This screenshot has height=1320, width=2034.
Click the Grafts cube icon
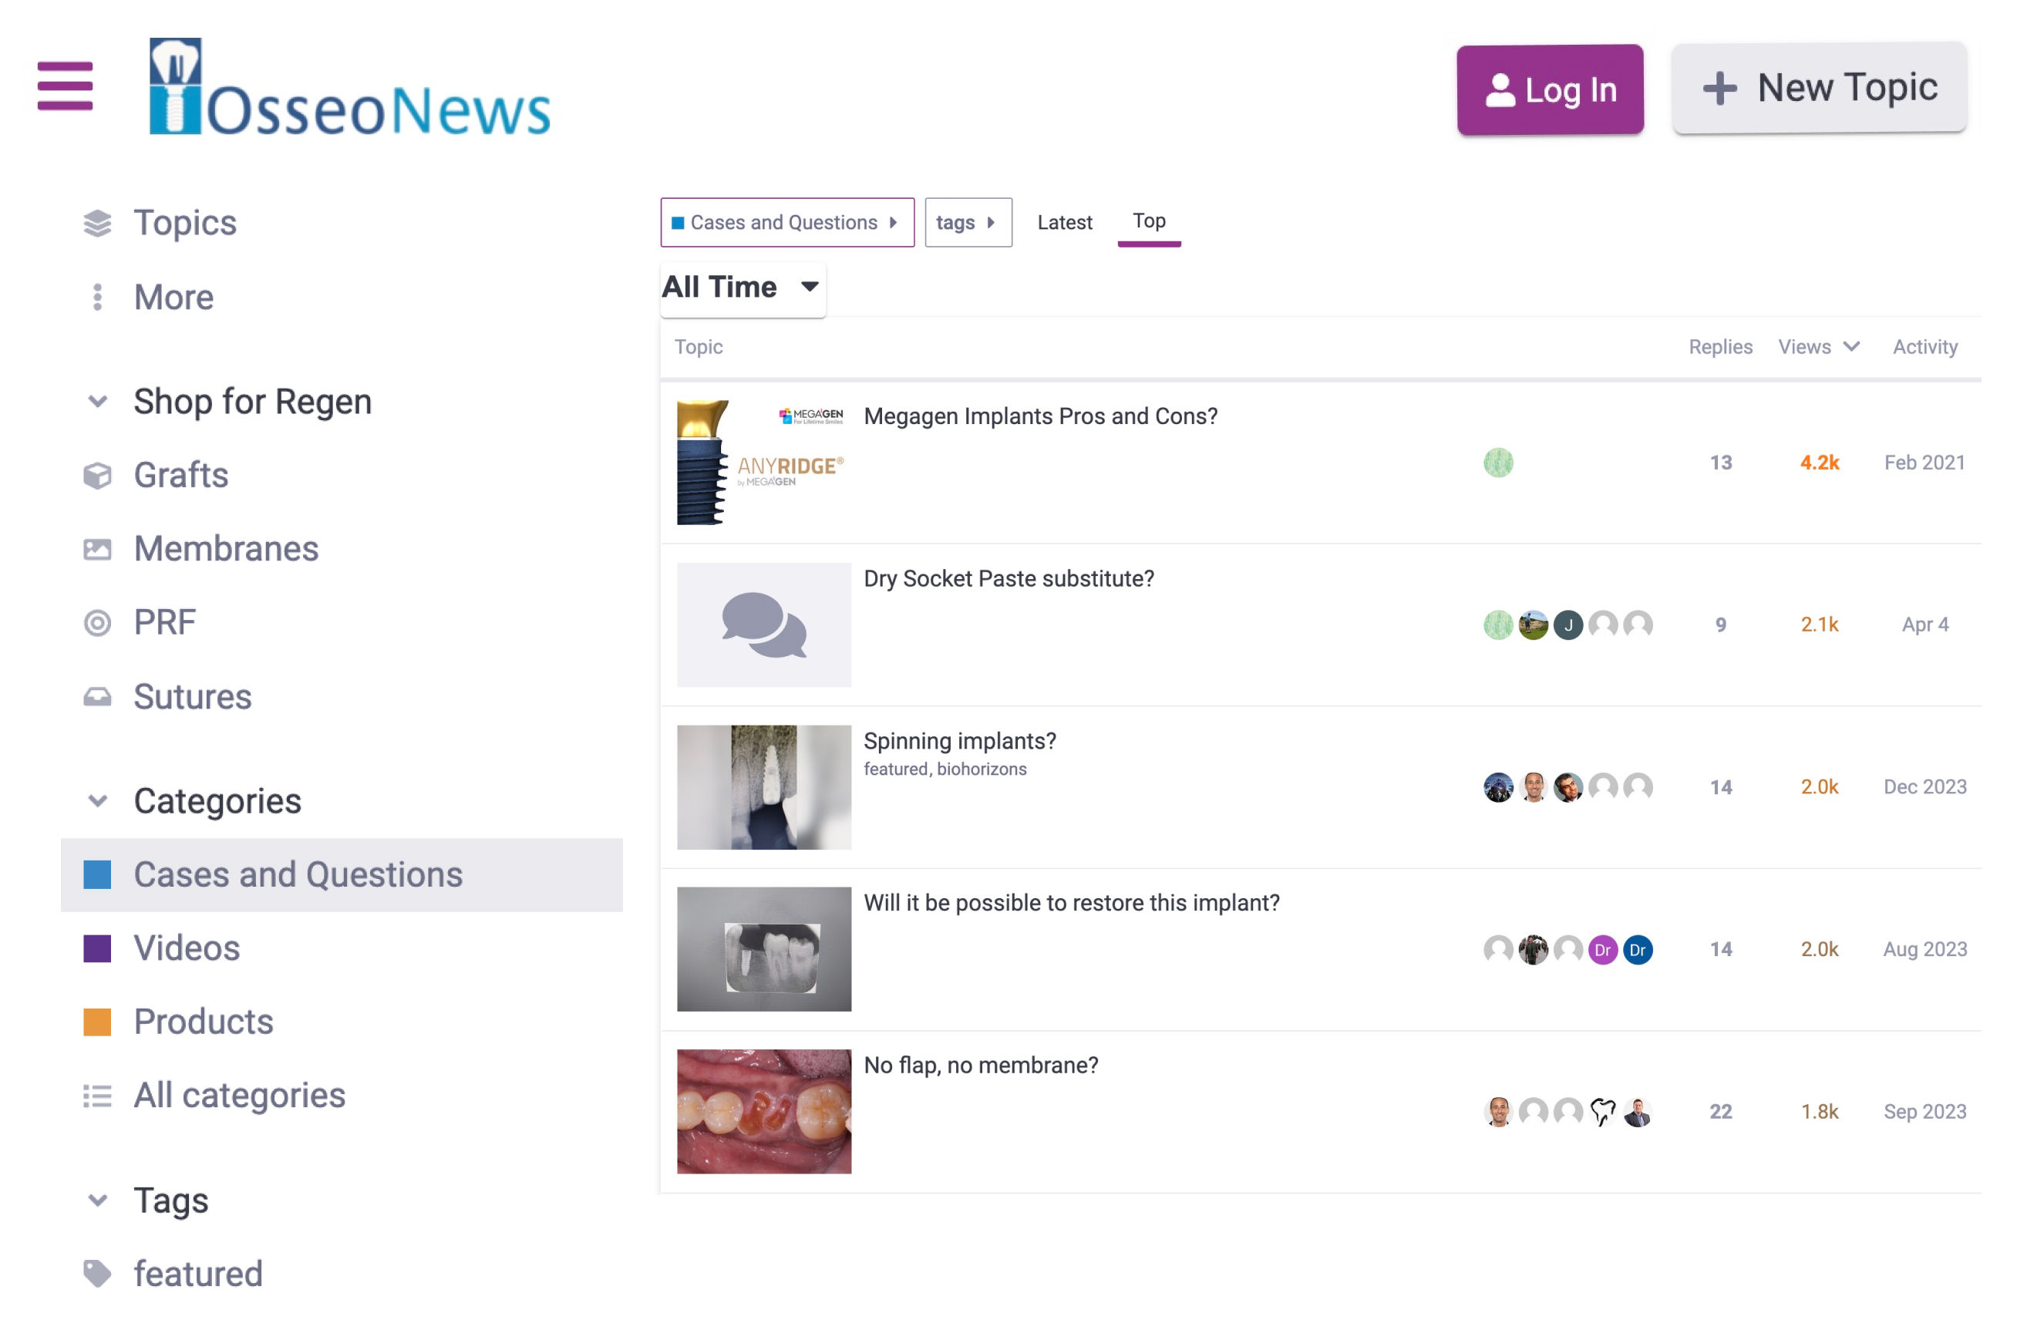point(97,476)
